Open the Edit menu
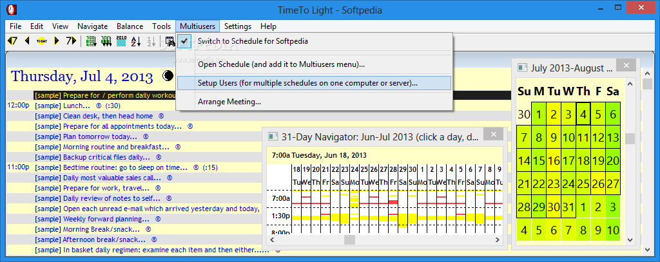660x262 pixels. [37, 26]
